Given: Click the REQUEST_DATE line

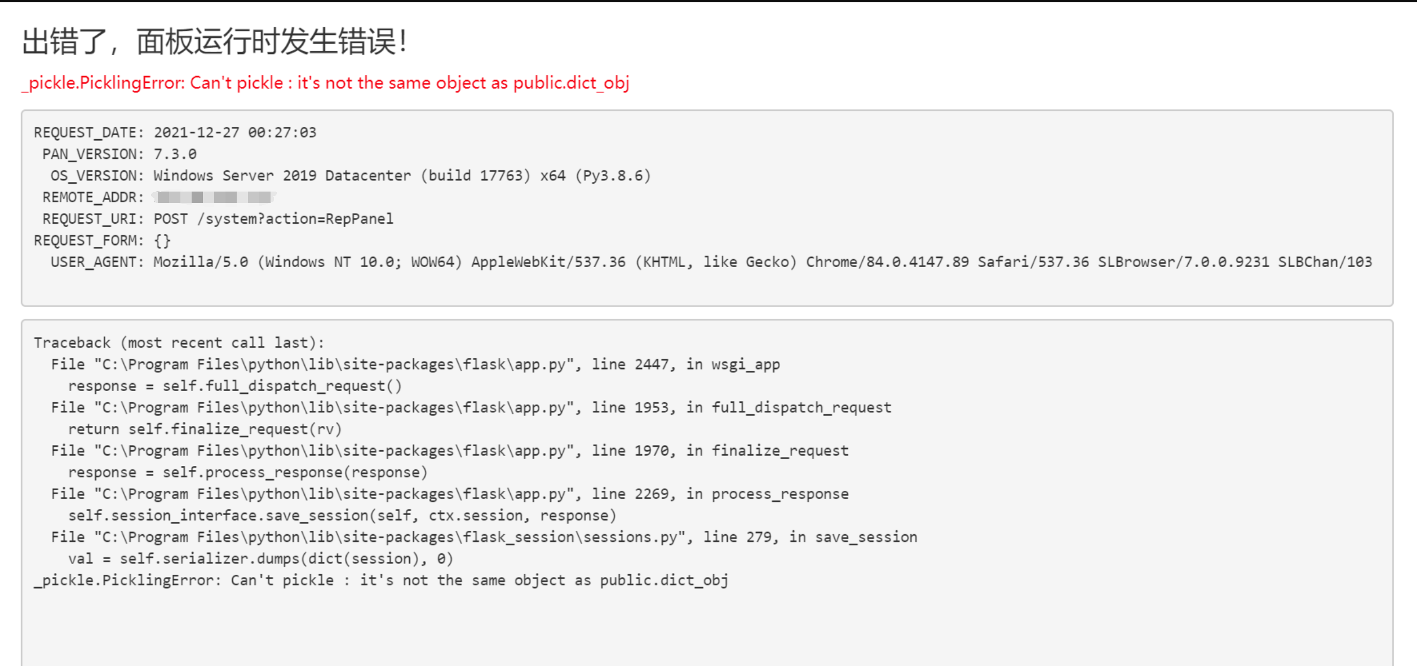Looking at the screenshot, I should [x=175, y=132].
